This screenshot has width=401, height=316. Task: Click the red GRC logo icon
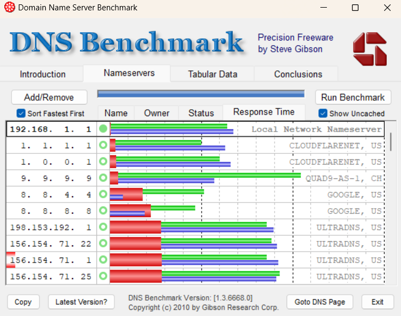[x=370, y=49]
